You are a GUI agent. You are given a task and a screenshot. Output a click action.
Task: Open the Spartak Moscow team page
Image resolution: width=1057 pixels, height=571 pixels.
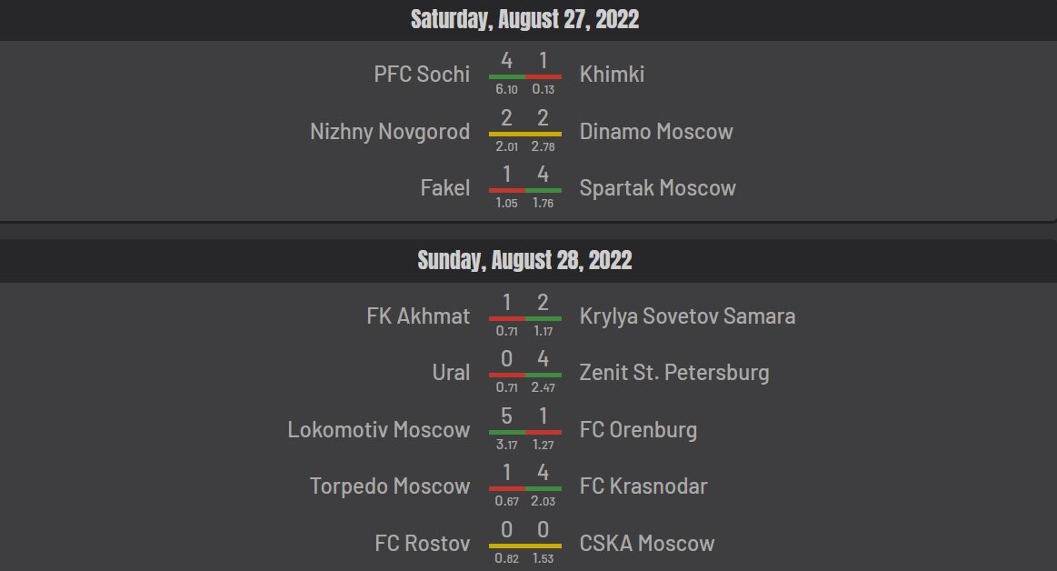(x=657, y=188)
